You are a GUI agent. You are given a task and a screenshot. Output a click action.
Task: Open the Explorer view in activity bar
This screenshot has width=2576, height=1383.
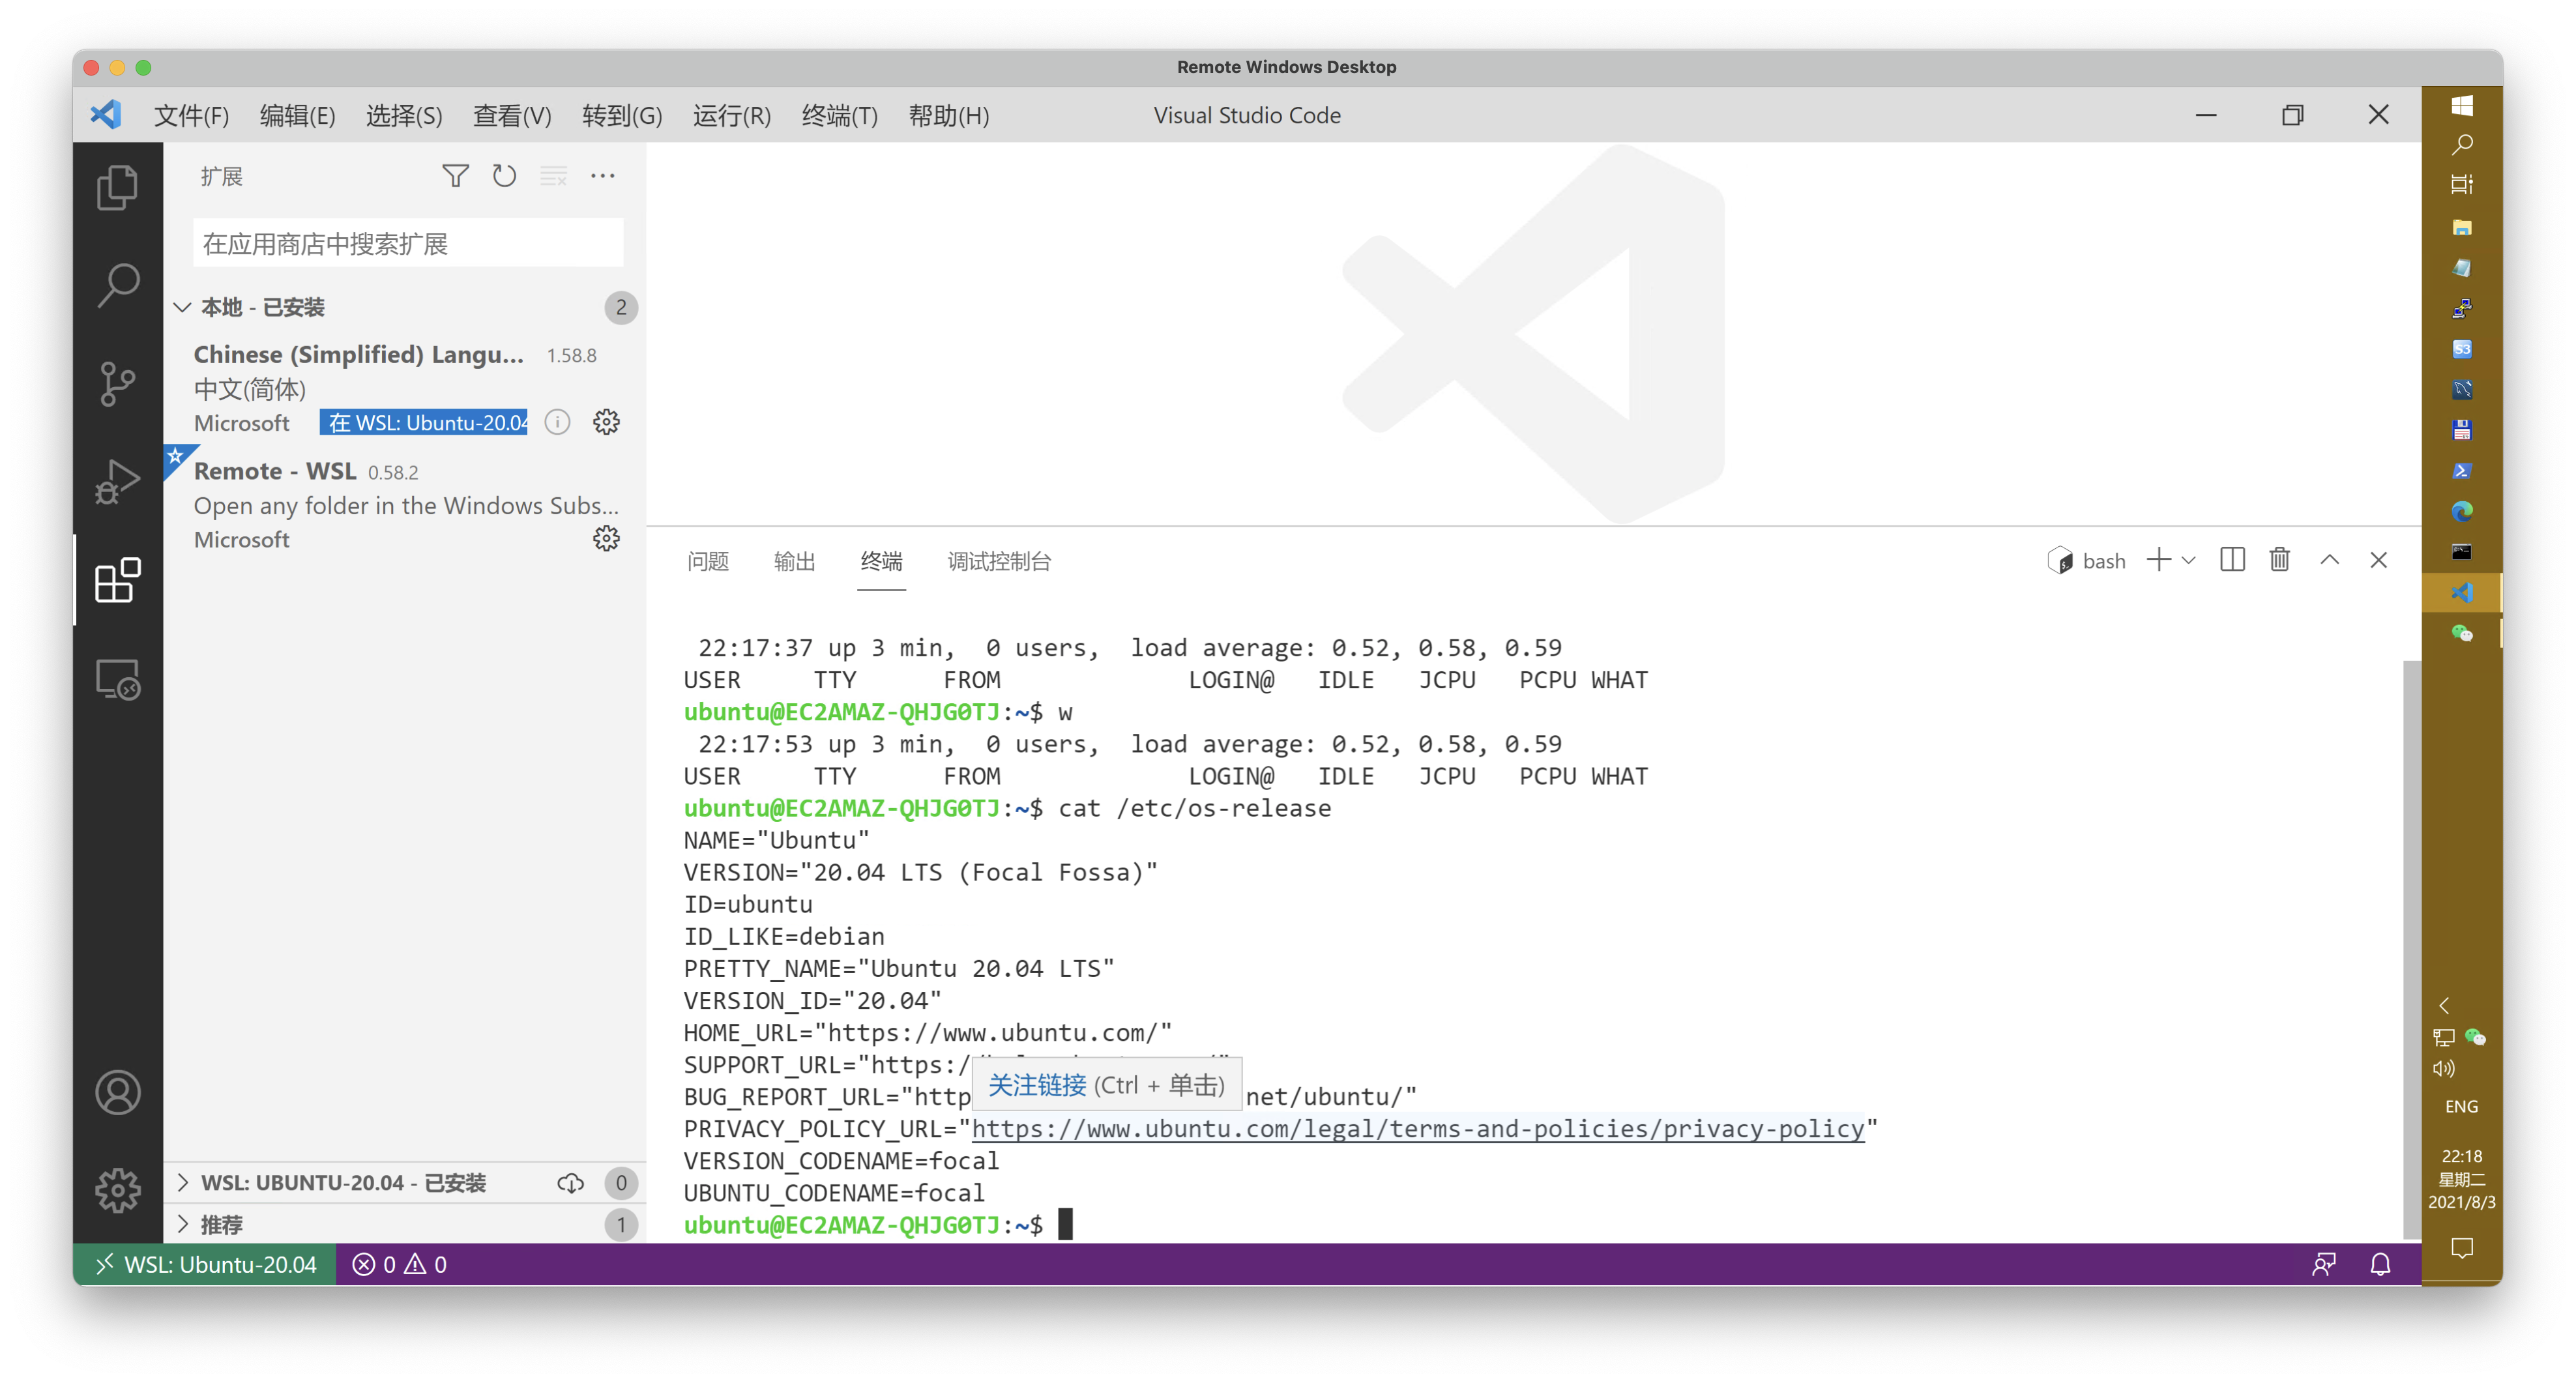(117, 187)
